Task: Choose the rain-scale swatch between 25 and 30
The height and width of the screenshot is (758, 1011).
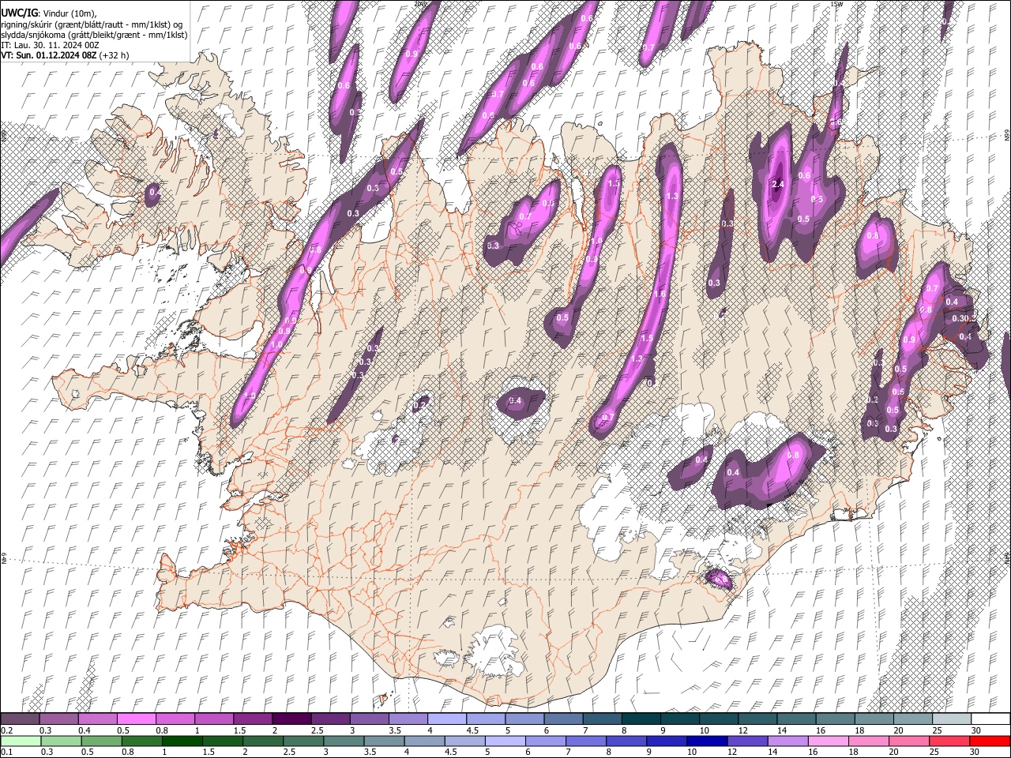Action: coord(949,741)
